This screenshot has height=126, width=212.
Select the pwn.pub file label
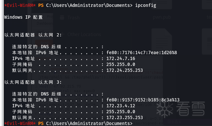click(x=162, y=17)
